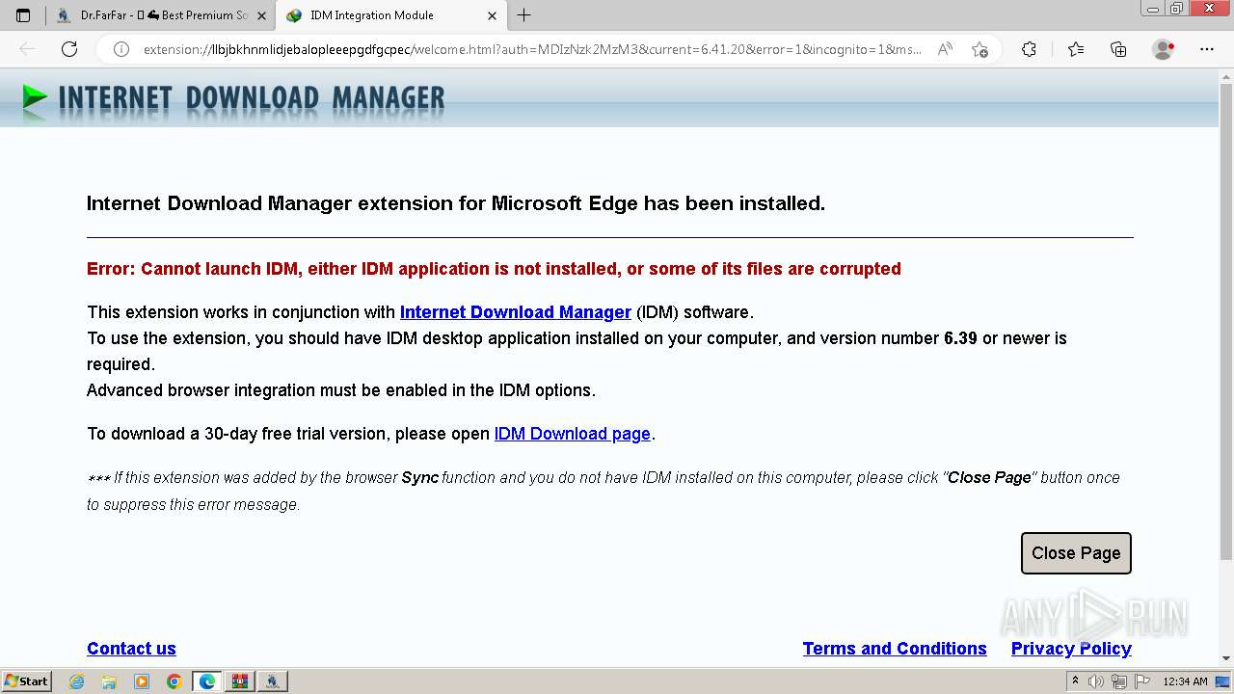Click the extension URL in address bar

tap(532, 49)
